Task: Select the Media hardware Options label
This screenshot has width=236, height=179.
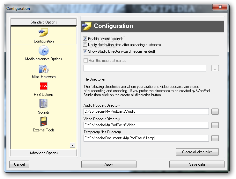Action: (x=44, y=59)
